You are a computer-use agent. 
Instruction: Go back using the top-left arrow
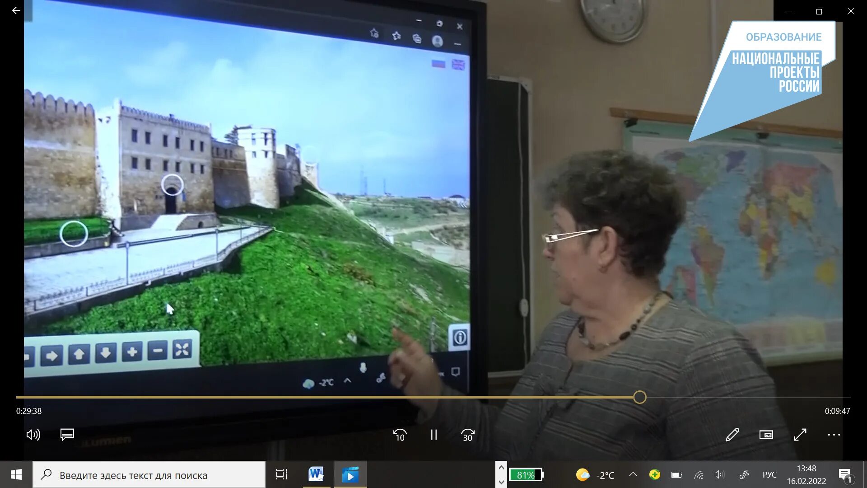(x=16, y=10)
